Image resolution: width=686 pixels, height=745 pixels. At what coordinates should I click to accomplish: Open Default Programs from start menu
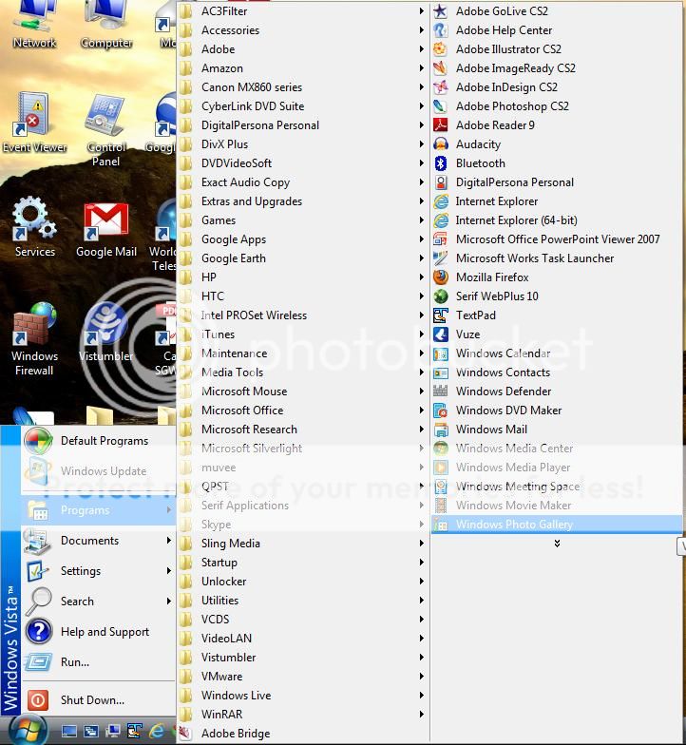tap(99, 441)
